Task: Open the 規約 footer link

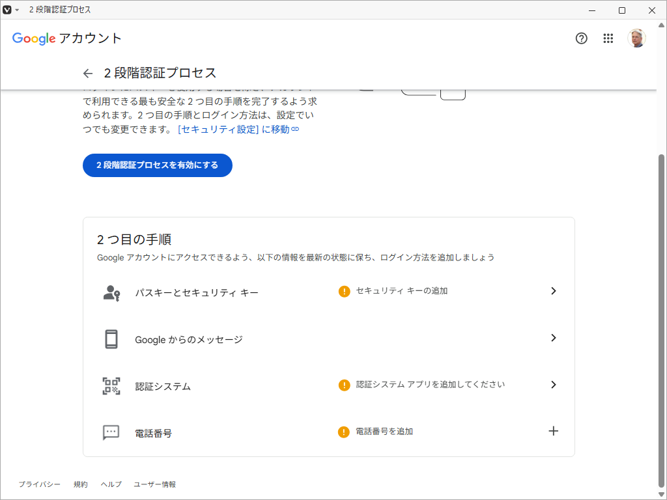Action: tap(81, 484)
